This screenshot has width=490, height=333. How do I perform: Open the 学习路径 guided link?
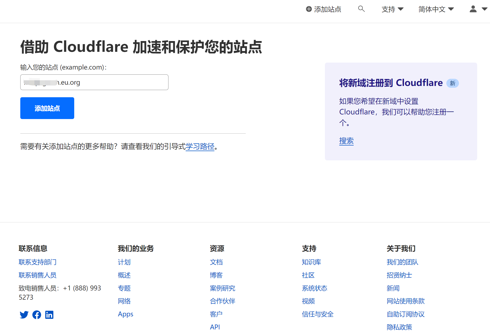coord(200,146)
